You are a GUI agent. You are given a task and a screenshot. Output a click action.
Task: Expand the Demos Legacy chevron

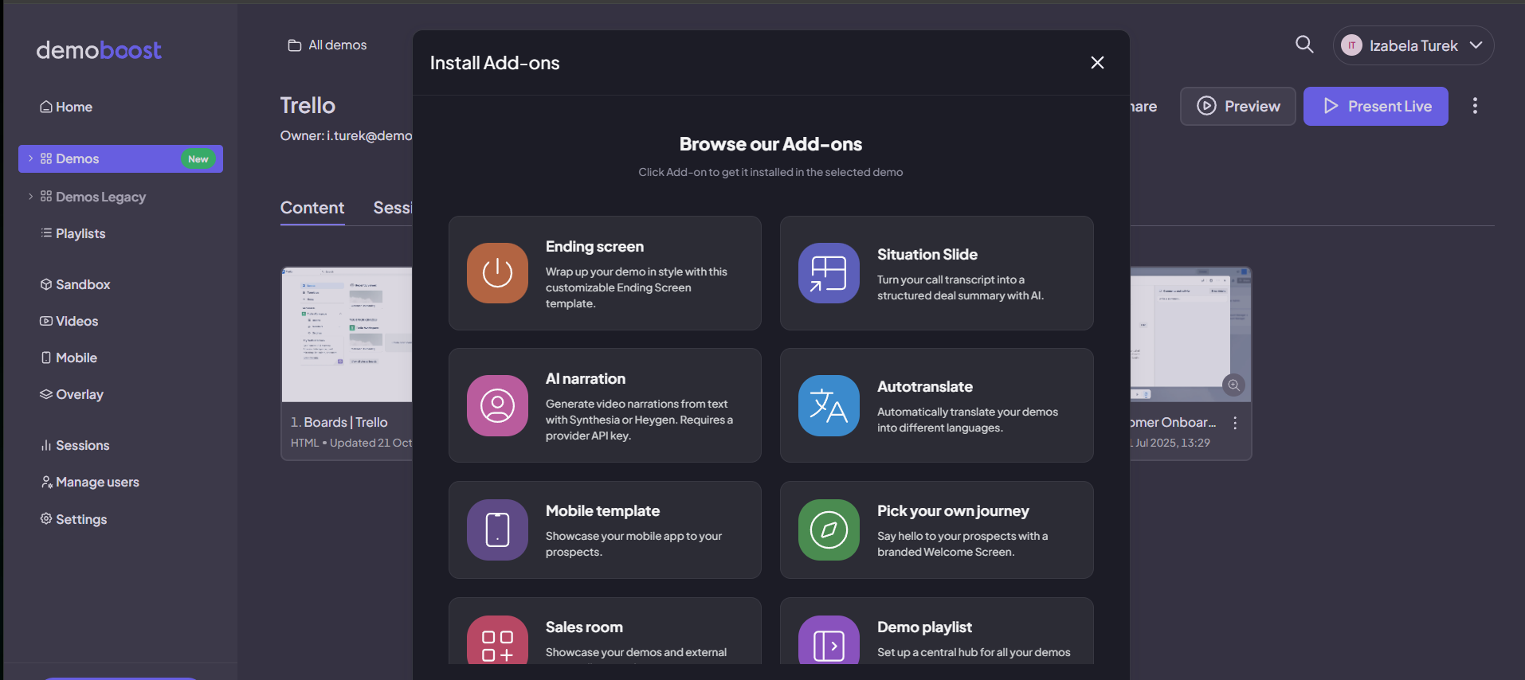30,197
